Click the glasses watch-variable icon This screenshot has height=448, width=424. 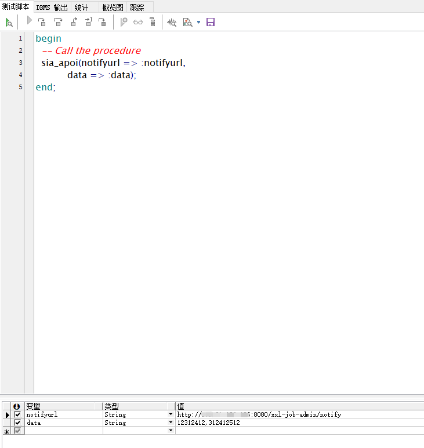tap(138, 22)
